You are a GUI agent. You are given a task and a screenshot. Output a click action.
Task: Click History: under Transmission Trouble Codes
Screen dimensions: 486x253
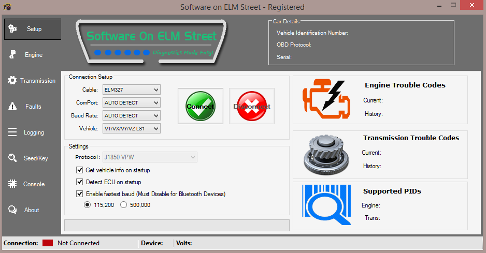[372, 166]
